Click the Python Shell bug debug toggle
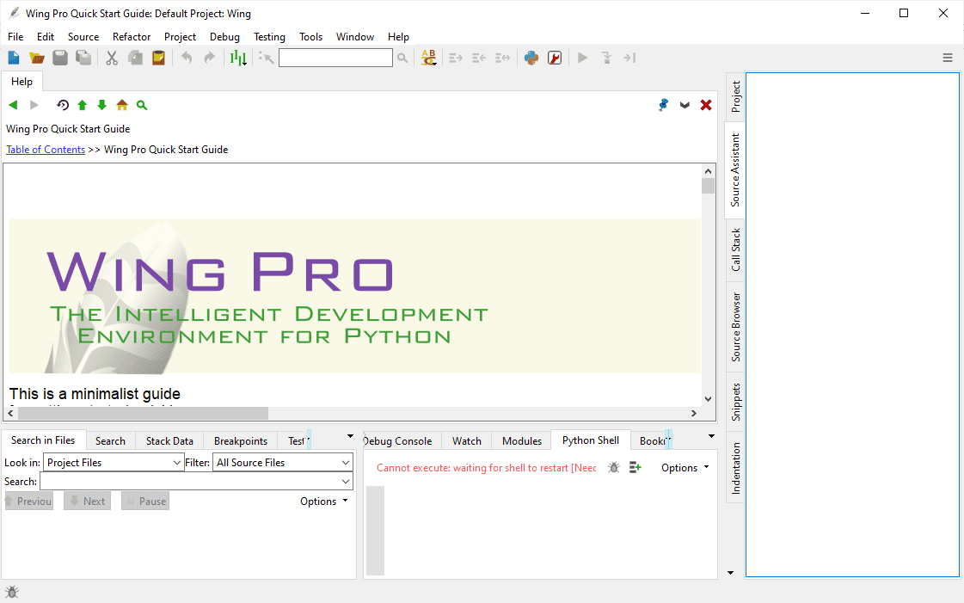The width and height of the screenshot is (964, 603). [x=613, y=468]
